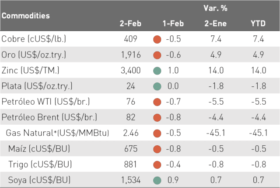This screenshot has height=188, width=280.
Task: Click the red dot in Petróleo WTI row
Action: click(x=157, y=102)
